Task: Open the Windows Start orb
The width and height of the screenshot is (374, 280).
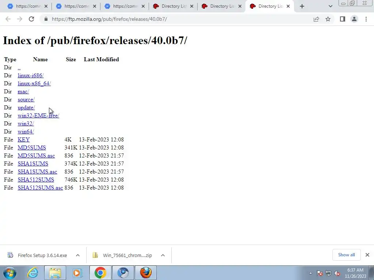Action: (x=10, y=273)
